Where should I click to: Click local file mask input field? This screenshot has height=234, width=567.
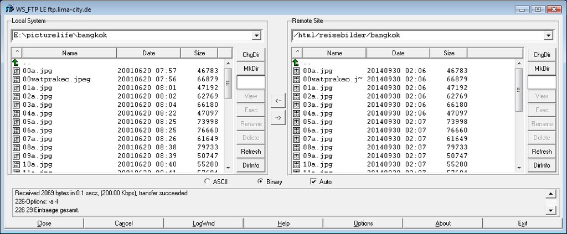[x=251, y=82]
